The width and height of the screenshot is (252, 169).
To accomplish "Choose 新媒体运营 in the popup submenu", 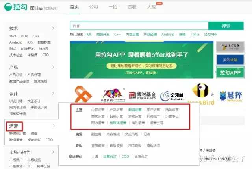I will 118,123.
